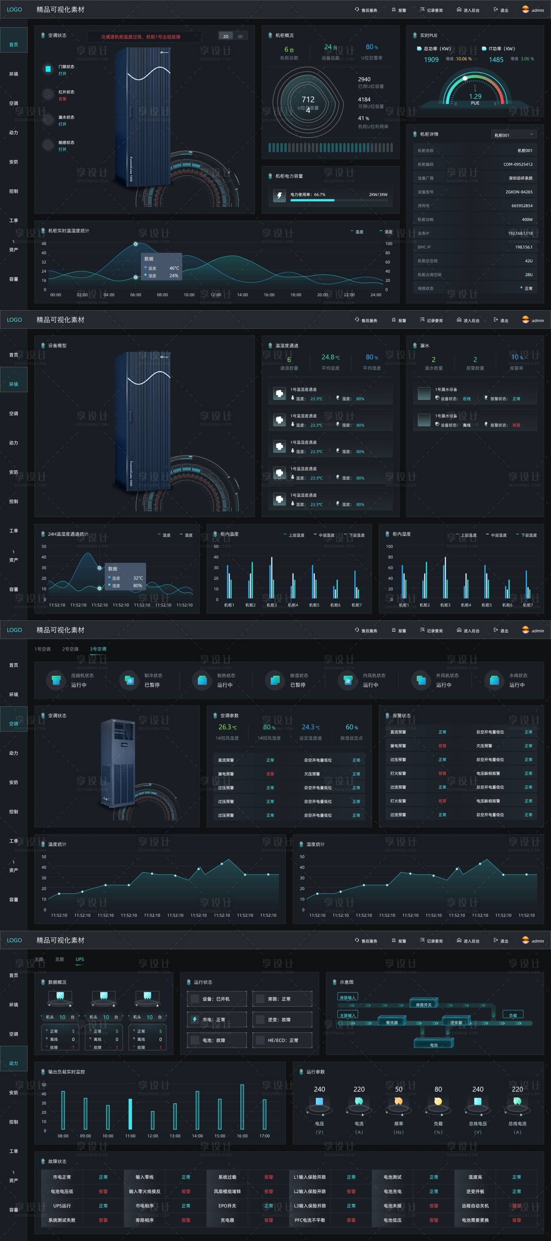Click the 市电 lightning status icon
Viewport: 551px width, 1241px height.
(194, 1020)
